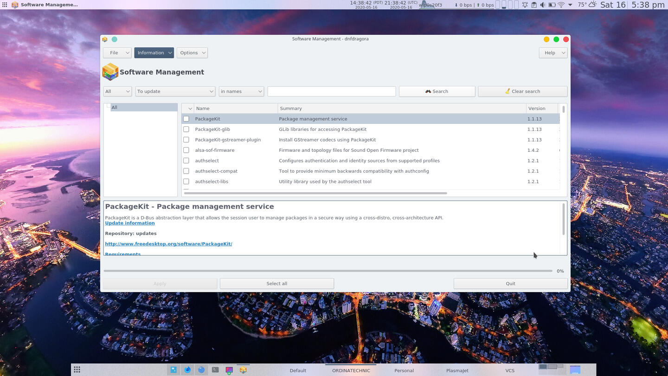Image resolution: width=668 pixels, height=376 pixels.
Task: Click the pink screen icon in bottom panel
Action: 229,370
